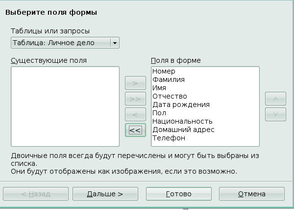The height and width of the screenshot is (210, 294).
Task: Click the move all fields left (<<) button
Action: [x=135, y=130]
